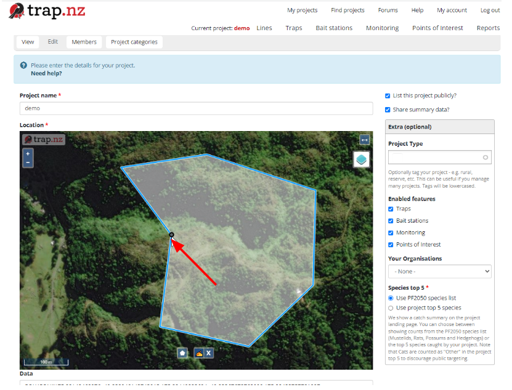The image size is (512, 390).
Task: Click the Extra (optional) panel header
Action: point(439,127)
